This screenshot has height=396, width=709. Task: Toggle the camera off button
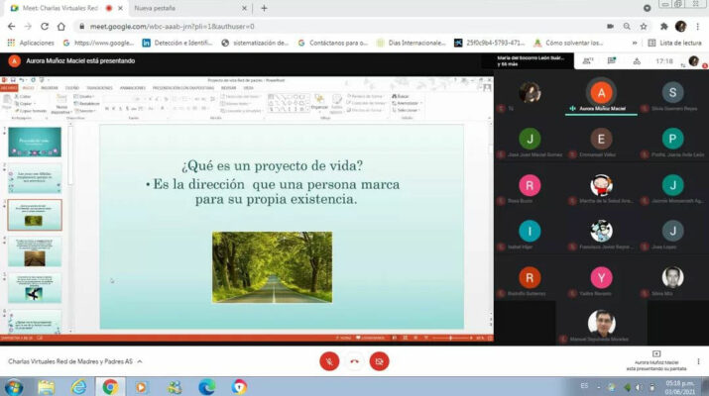[378, 361]
